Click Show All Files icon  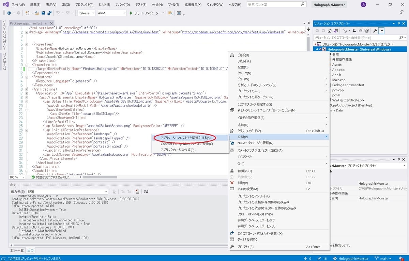pos(367,31)
